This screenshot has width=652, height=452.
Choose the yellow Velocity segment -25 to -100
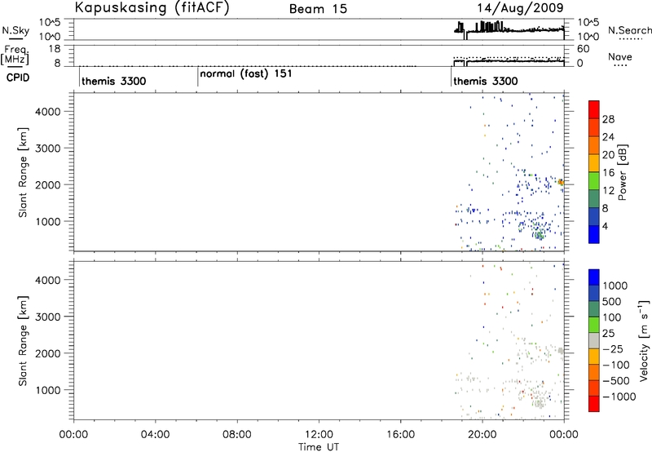click(x=594, y=357)
